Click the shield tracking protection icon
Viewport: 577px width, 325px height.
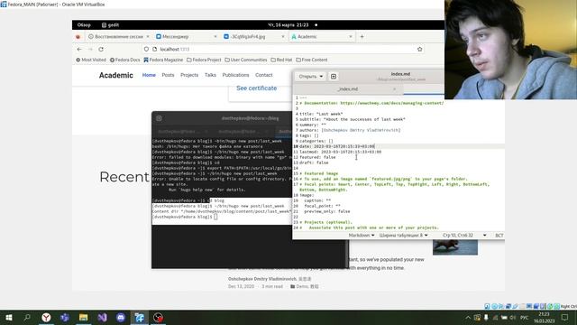tap(146, 49)
